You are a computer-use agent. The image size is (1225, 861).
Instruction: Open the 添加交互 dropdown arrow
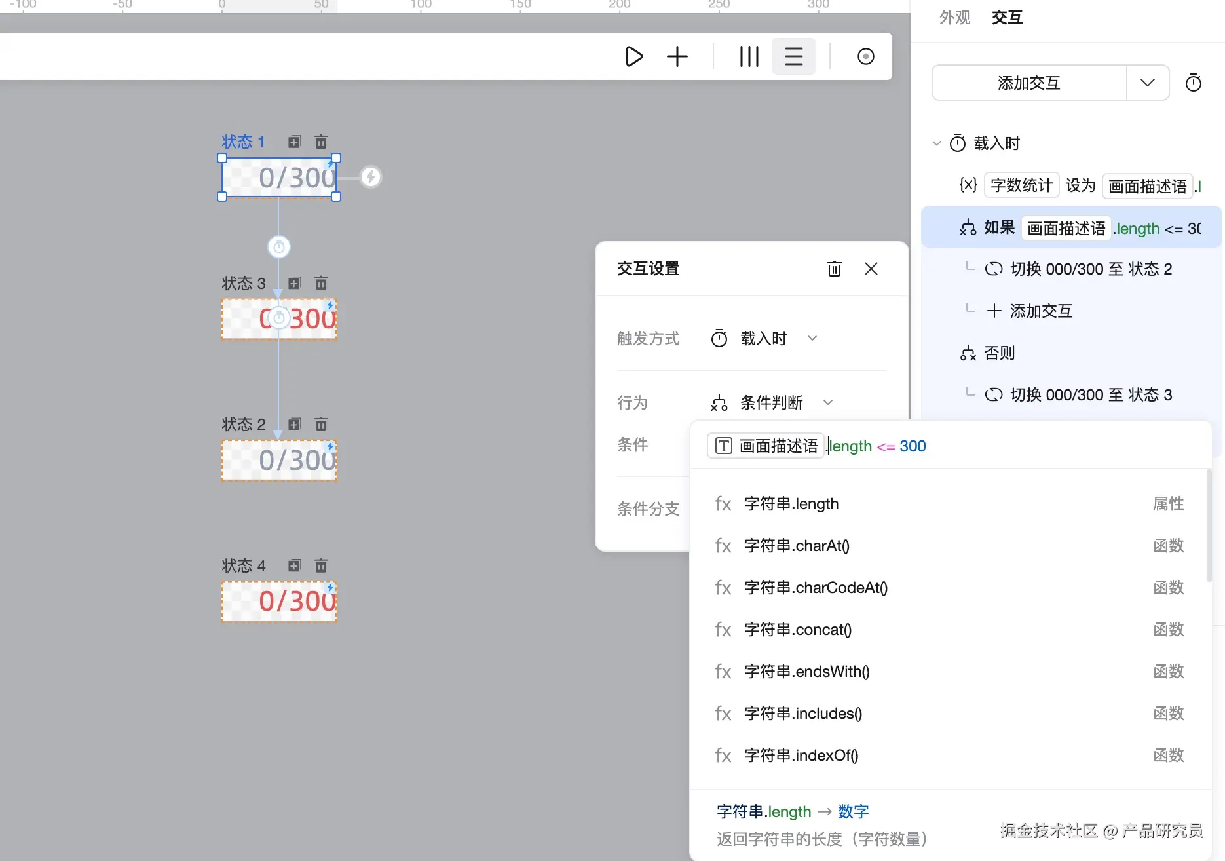tap(1148, 83)
